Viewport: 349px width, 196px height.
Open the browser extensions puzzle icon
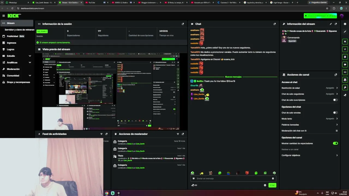point(334,8)
